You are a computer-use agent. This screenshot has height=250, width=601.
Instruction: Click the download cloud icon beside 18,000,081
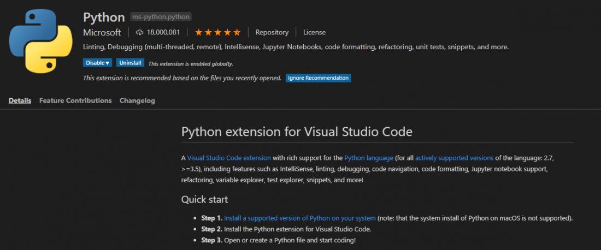(139, 32)
